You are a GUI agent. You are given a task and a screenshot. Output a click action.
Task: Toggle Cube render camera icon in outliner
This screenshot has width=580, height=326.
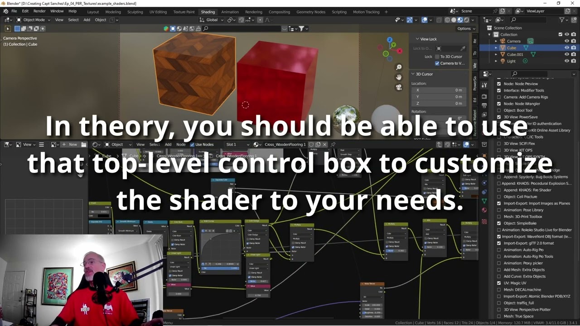[x=573, y=48]
